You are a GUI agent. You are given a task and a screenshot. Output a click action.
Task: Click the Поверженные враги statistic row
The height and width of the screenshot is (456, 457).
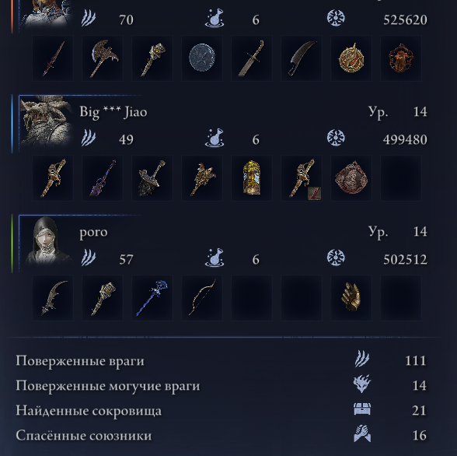pyautogui.click(x=221, y=360)
